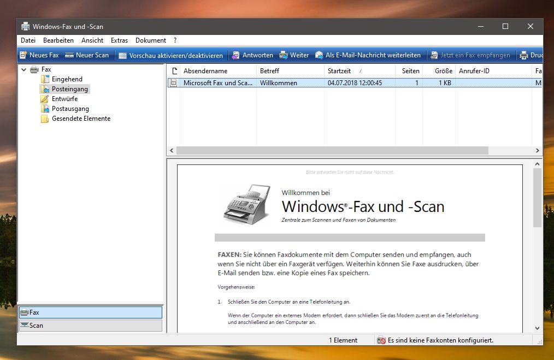This screenshot has height=360, width=554.
Task: Open the Bearbeiten menu
Action: pos(58,40)
